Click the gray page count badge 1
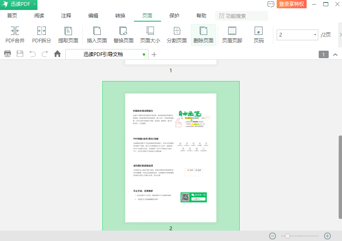This screenshot has width=342, height=241. tap(324, 54)
